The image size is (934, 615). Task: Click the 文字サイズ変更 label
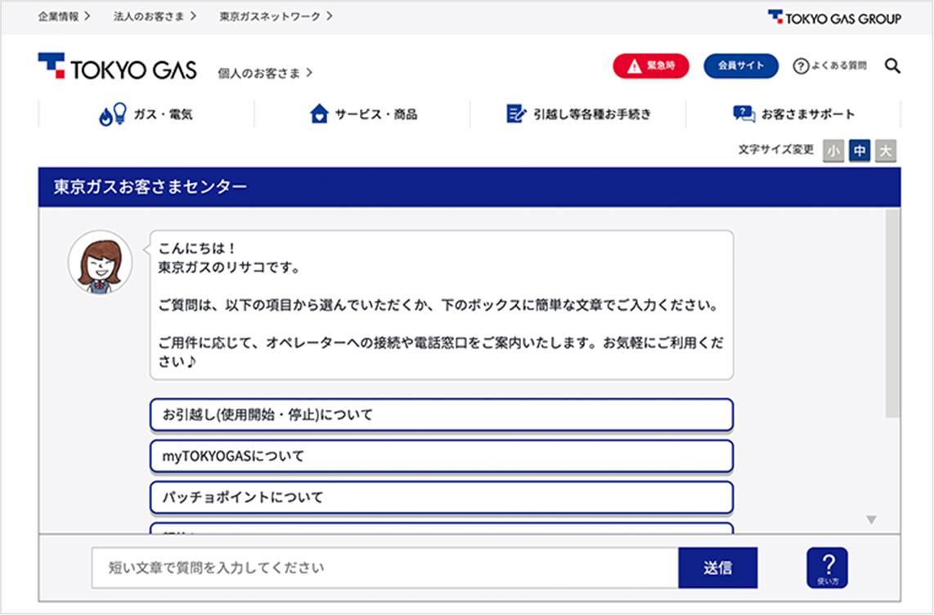click(776, 150)
